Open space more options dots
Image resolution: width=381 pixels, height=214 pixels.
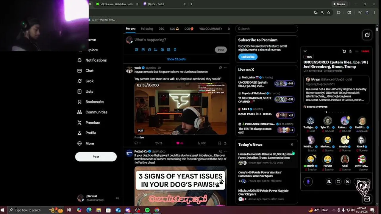(357, 51)
